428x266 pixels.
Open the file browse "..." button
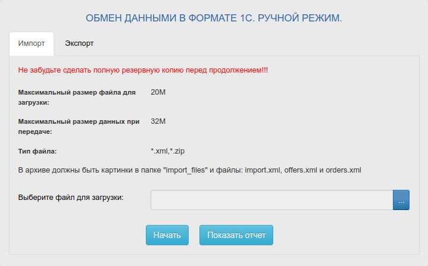401,200
